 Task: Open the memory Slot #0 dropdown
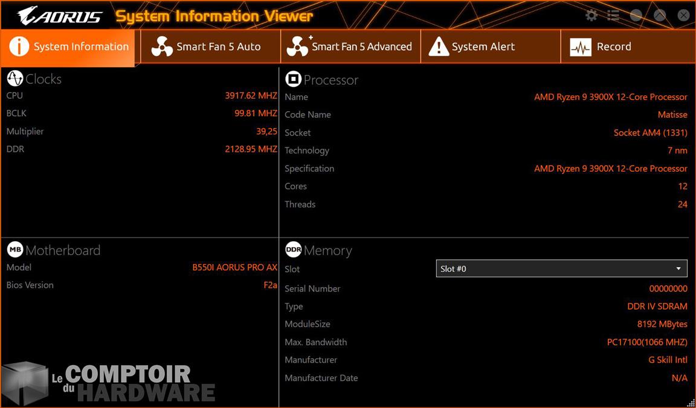click(x=561, y=268)
